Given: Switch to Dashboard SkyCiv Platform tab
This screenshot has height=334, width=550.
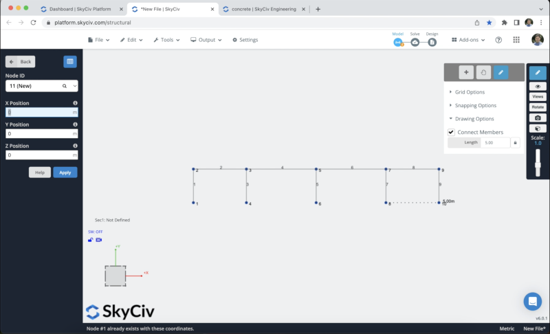Looking at the screenshot, I should coord(82,9).
